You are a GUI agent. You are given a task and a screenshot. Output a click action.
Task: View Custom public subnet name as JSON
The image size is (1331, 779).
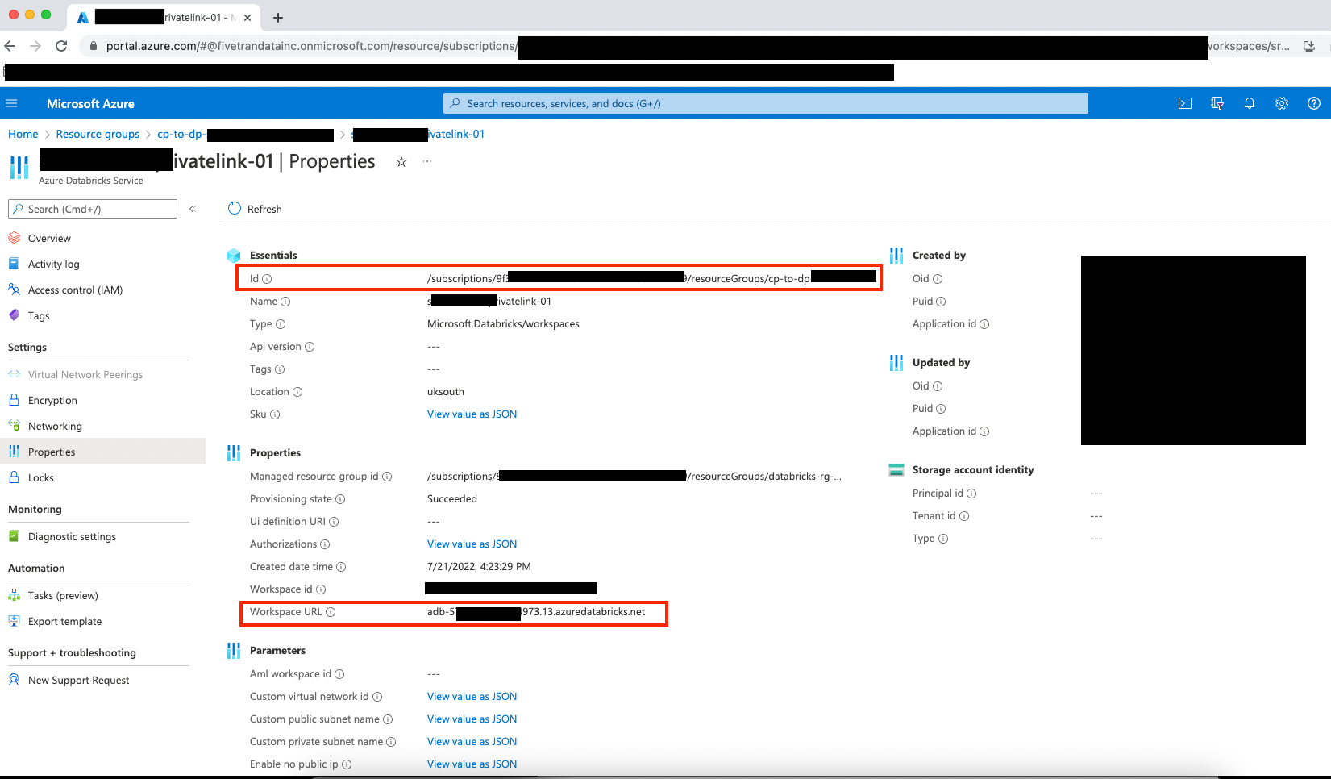click(x=472, y=719)
